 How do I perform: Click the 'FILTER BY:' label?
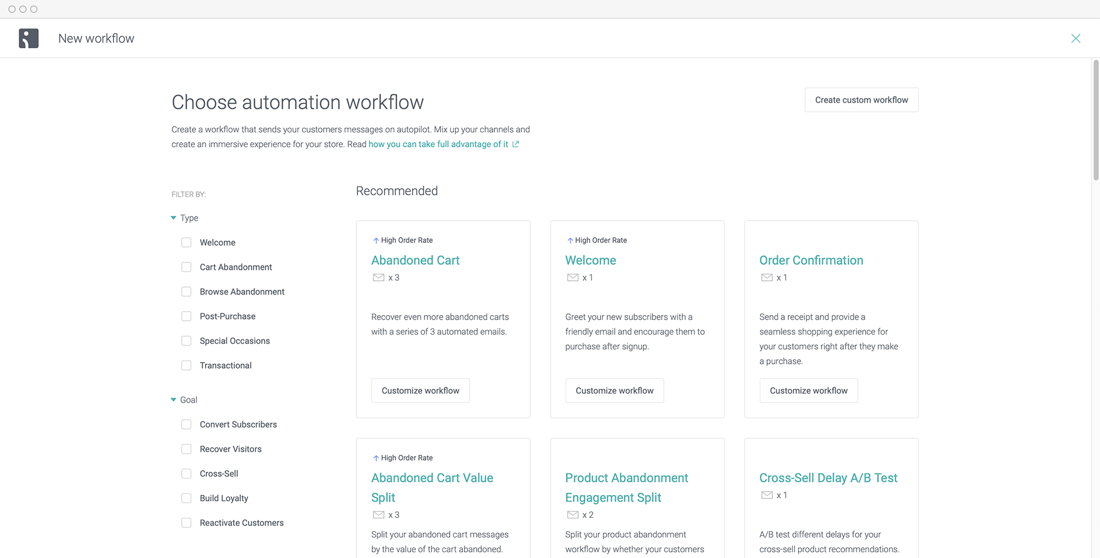pyautogui.click(x=188, y=194)
